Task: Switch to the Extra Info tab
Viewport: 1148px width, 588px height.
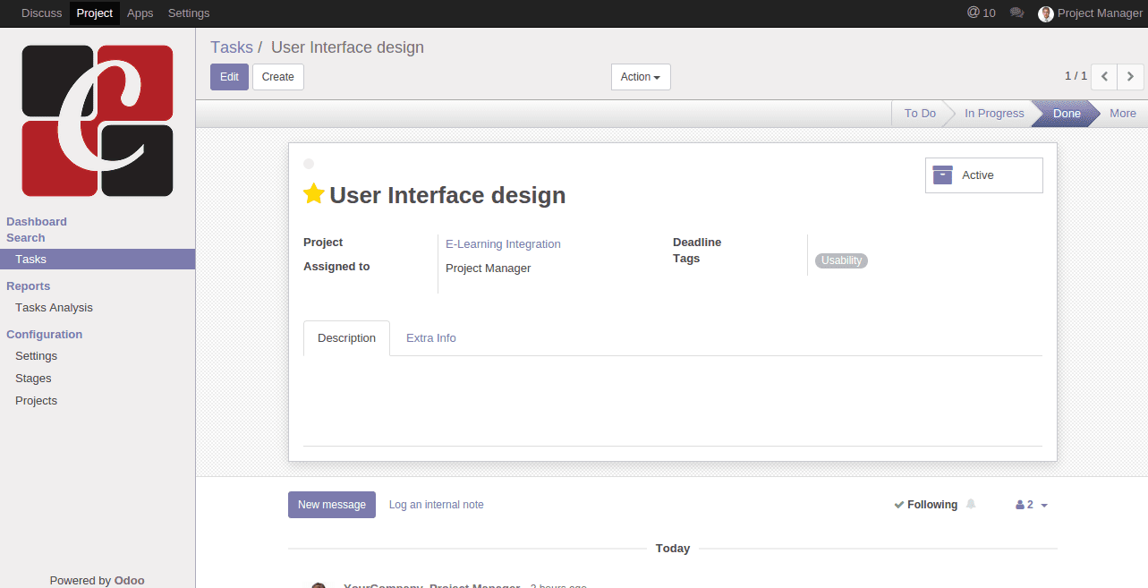Action: point(430,338)
